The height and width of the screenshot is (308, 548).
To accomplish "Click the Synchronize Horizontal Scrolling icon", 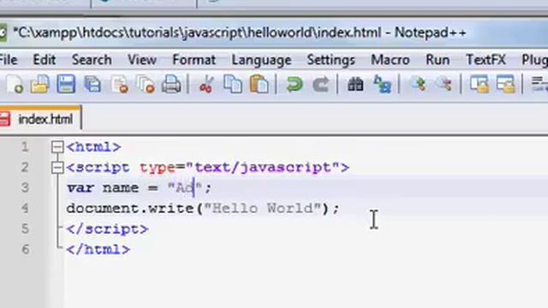I will pyautogui.click(x=506, y=84).
